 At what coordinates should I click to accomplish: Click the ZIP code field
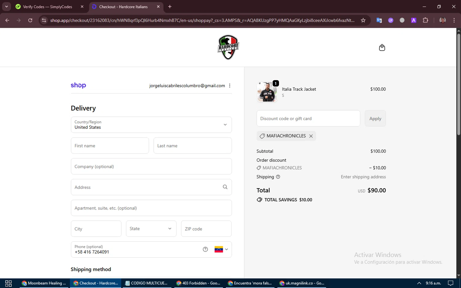point(206,229)
